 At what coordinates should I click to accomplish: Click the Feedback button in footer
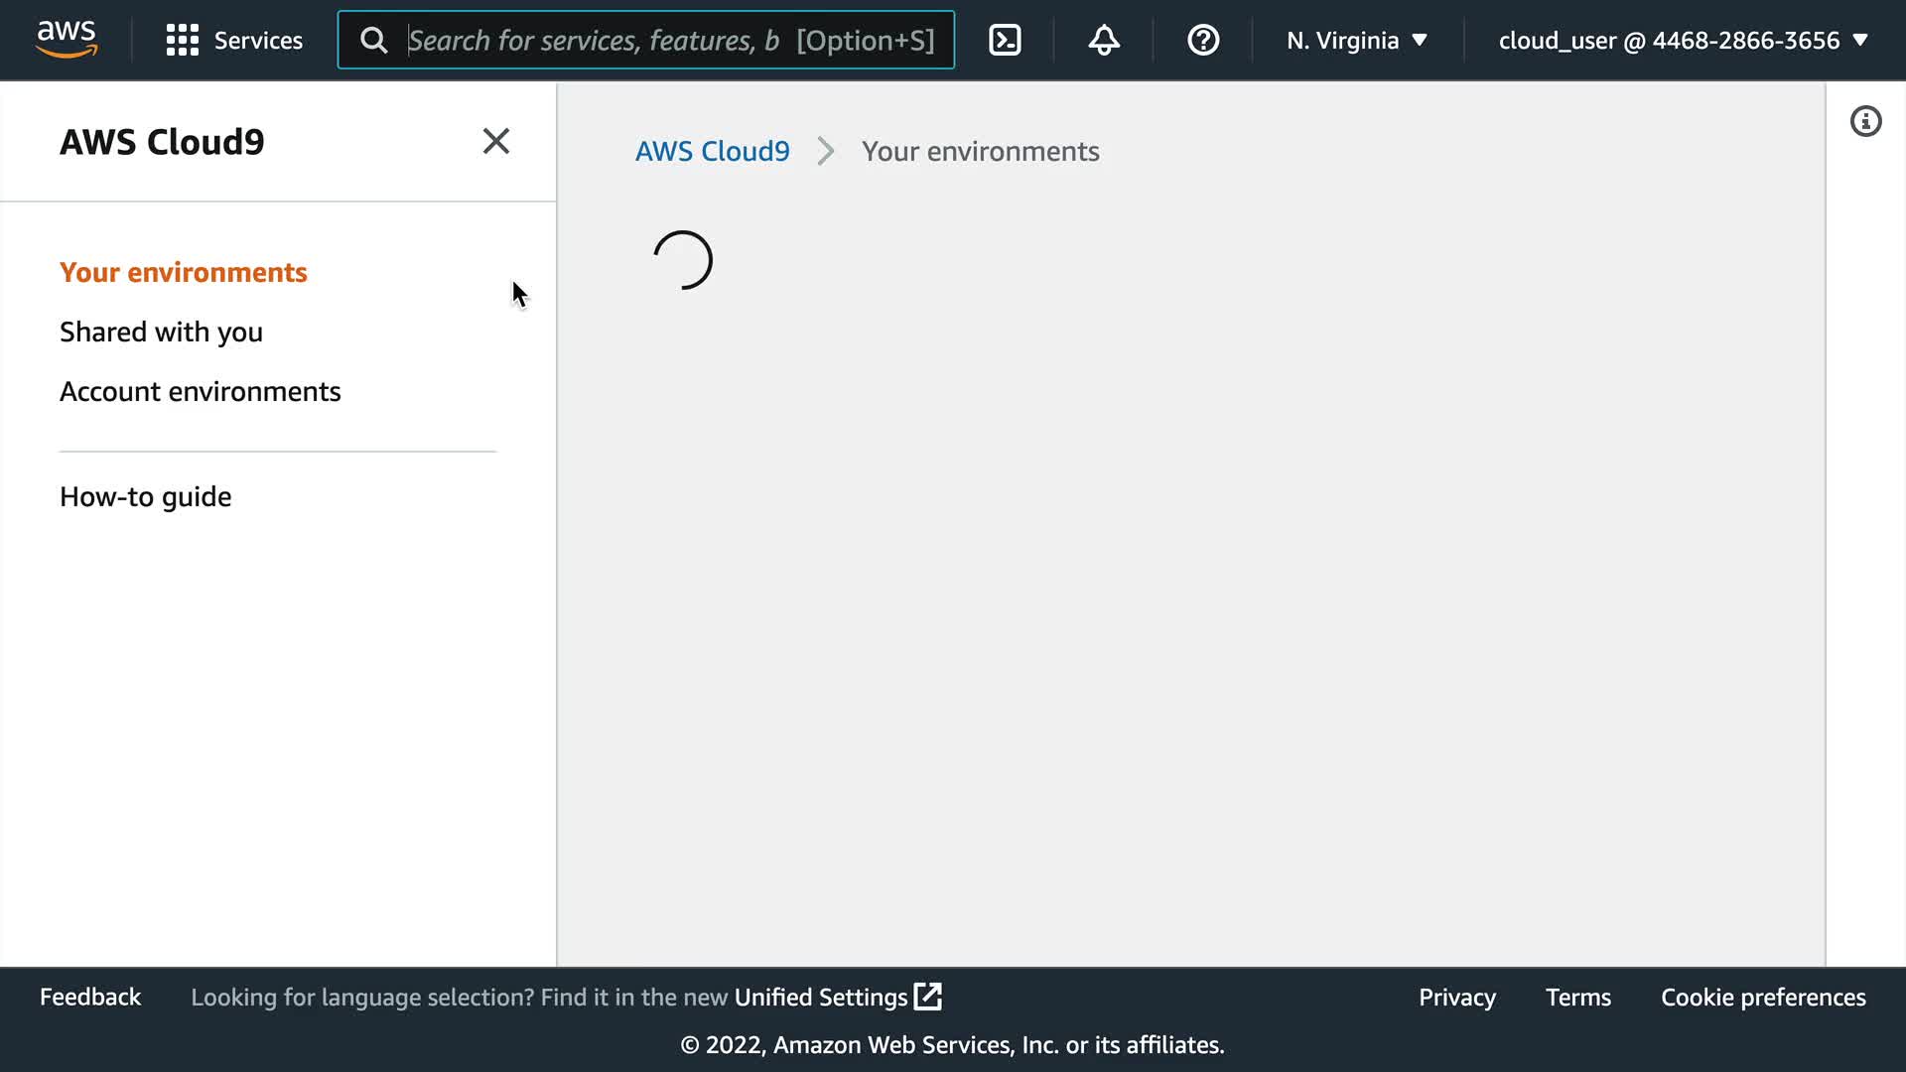click(x=90, y=997)
